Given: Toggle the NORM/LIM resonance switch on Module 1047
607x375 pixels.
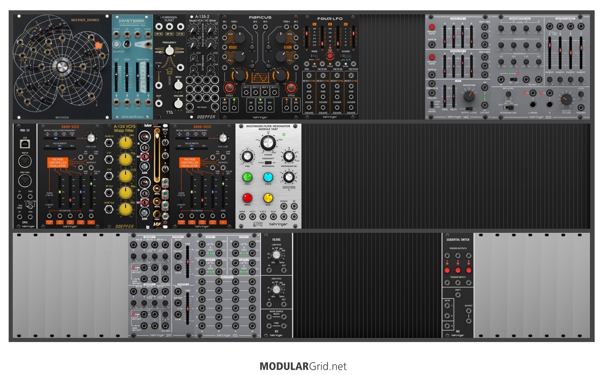Looking at the screenshot, I should pos(268,162).
